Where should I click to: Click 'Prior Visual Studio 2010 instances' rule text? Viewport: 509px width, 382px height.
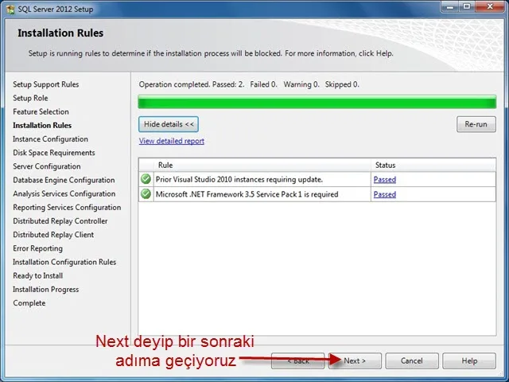(239, 179)
